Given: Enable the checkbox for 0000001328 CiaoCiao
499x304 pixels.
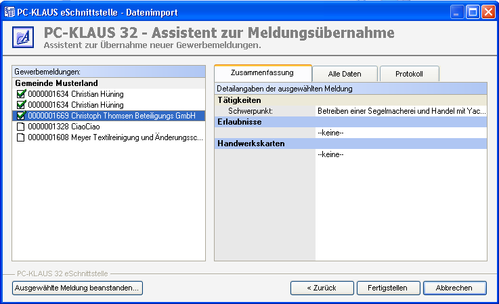Looking at the screenshot, I should tap(21, 127).
